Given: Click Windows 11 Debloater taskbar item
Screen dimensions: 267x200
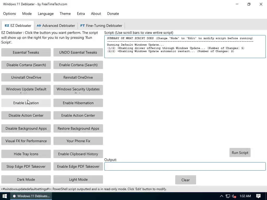Looking at the screenshot, I should [x=31, y=196].
